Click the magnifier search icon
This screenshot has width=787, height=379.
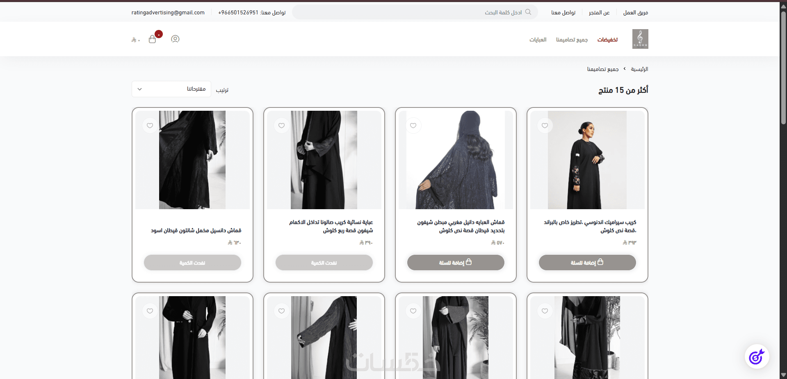(x=528, y=12)
